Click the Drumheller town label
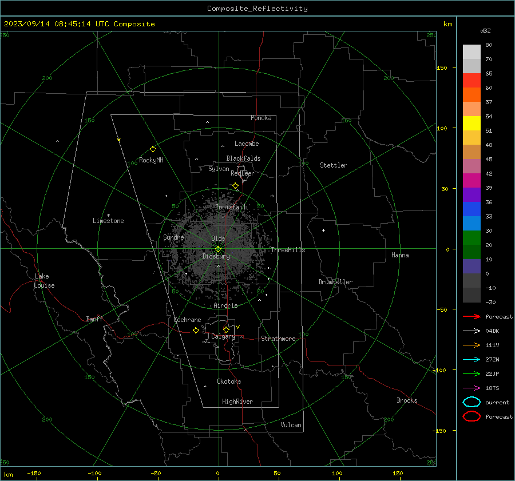515x481 pixels. tap(335, 282)
